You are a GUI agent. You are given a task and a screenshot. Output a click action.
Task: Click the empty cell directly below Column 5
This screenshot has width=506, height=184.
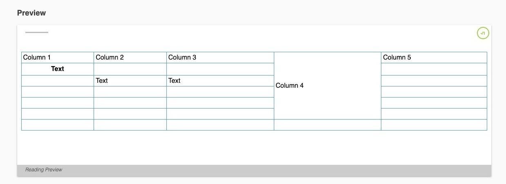(x=434, y=69)
